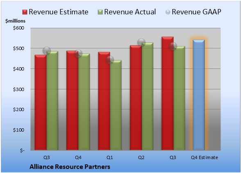Click the '$100' axis value
241x173 pixels.
[x=18, y=130]
